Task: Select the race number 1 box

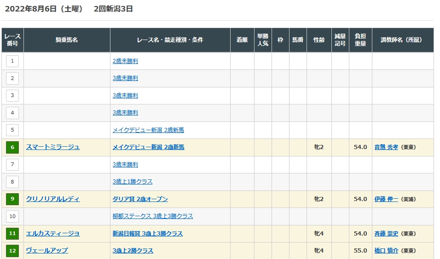Action: pyautogui.click(x=12, y=61)
